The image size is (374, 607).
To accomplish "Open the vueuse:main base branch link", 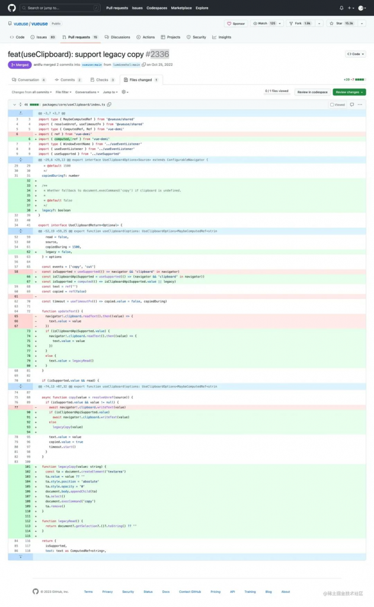I will [x=92, y=65].
